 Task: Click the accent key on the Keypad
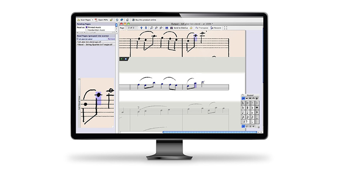[247, 103]
